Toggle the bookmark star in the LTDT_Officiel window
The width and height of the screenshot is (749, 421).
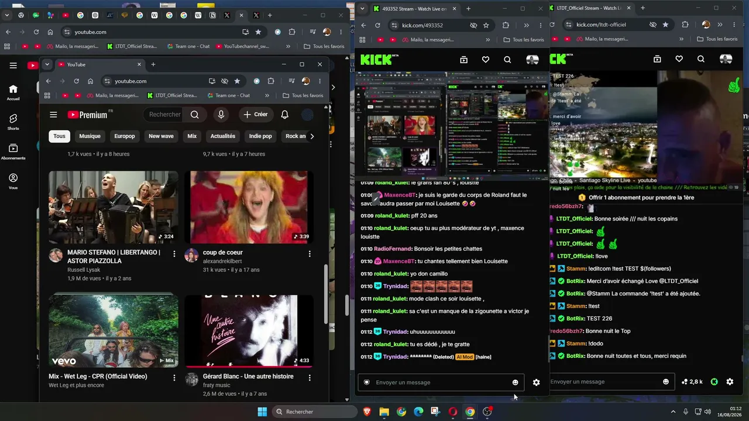(665, 25)
